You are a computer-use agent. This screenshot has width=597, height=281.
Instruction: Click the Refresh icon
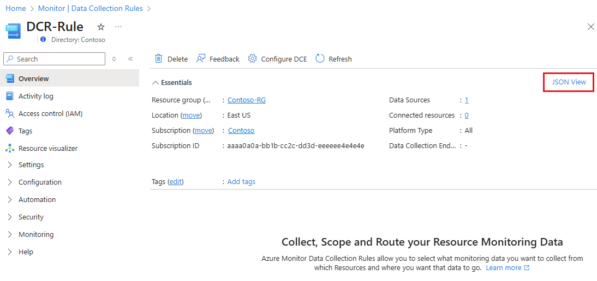(x=320, y=59)
